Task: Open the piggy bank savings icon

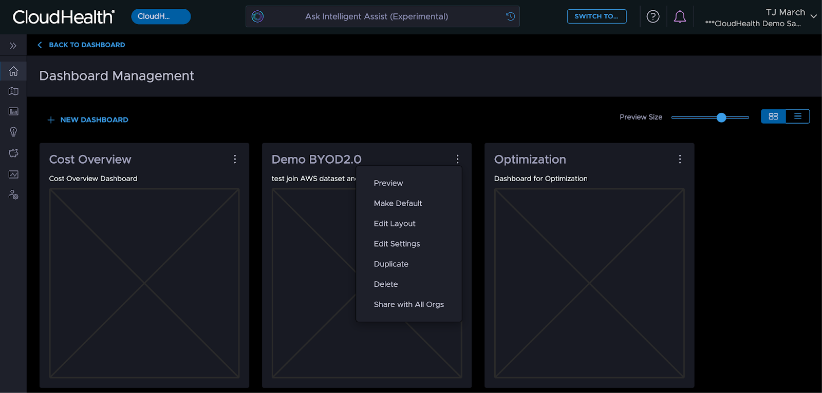Action: 13,153
